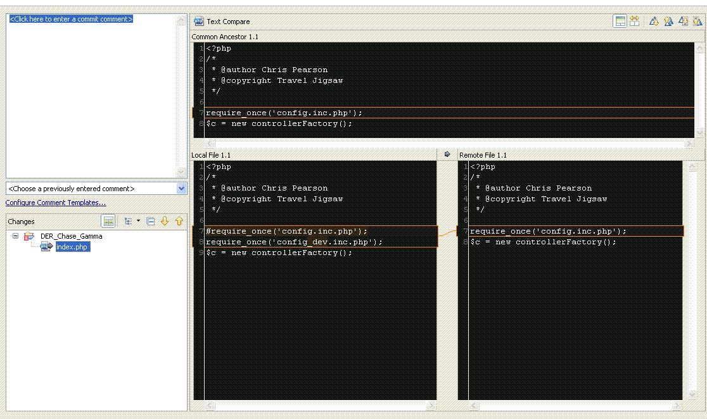The image size is (707, 419).
Task: Click #require_once('config.inc.php') line in Local File
Action: point(287,231)
